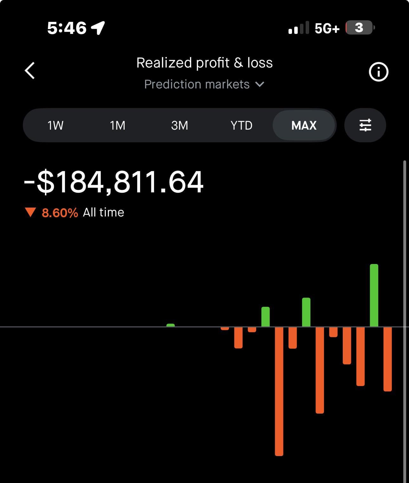This screenshot has height=483, width=409.
Task: Click the vertical scrollbar on right edge
Action: coord(404,317)
